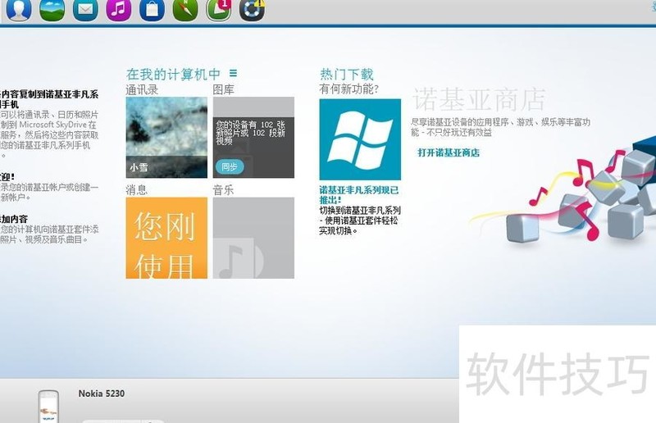Click the Windows logo tile under 热门下载
The height and width of the screenshot is (423, 656).
tap(360, 139)
